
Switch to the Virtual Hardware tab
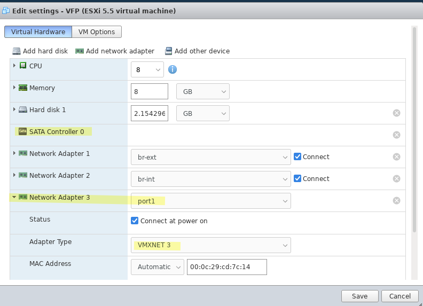[38, 32]
